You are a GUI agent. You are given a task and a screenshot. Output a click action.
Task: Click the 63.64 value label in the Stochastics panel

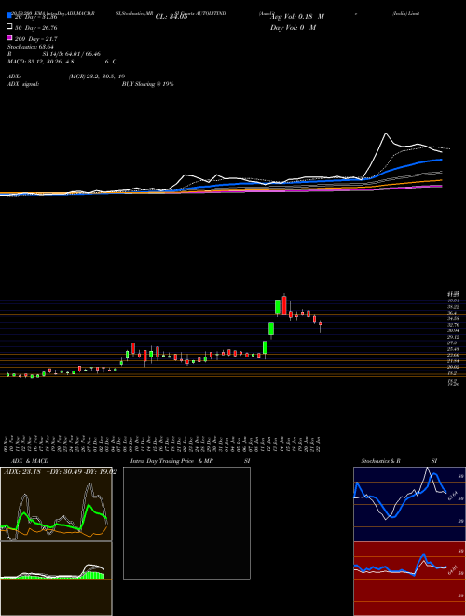pyautogui.click(x=453, y=495)
